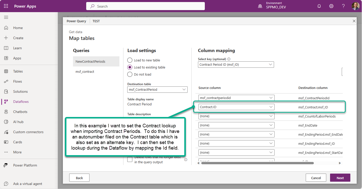Open Solutions in navigation

[x=21, y=91]
